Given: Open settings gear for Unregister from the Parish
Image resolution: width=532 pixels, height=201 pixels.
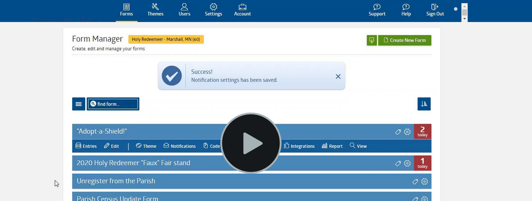Looking at the screenshot, I should click(424, 181).
